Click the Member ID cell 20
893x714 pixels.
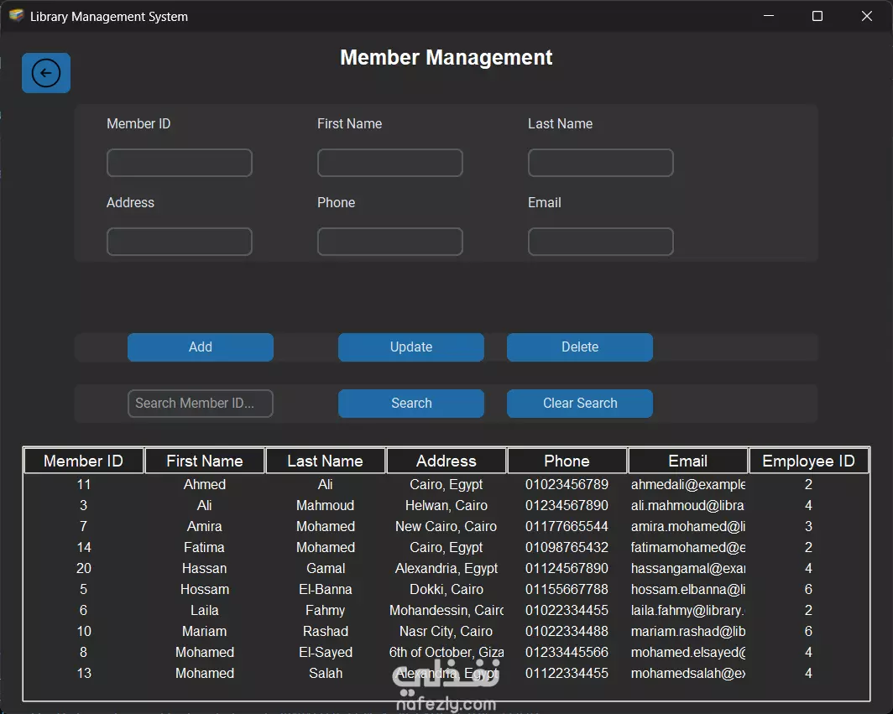[84, 568]
